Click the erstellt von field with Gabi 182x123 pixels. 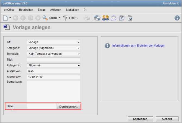54,71
